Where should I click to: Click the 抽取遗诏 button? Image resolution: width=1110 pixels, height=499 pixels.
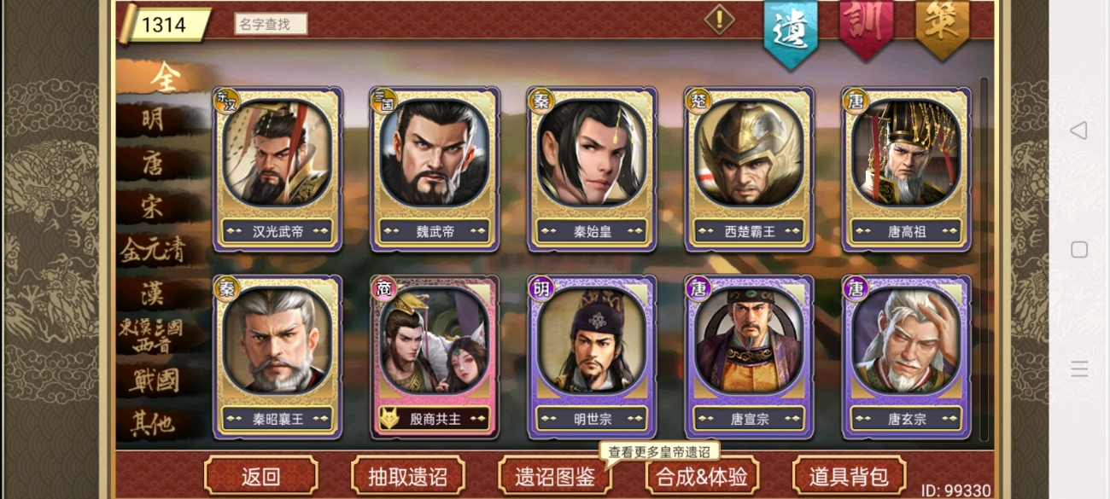[408, 476]
